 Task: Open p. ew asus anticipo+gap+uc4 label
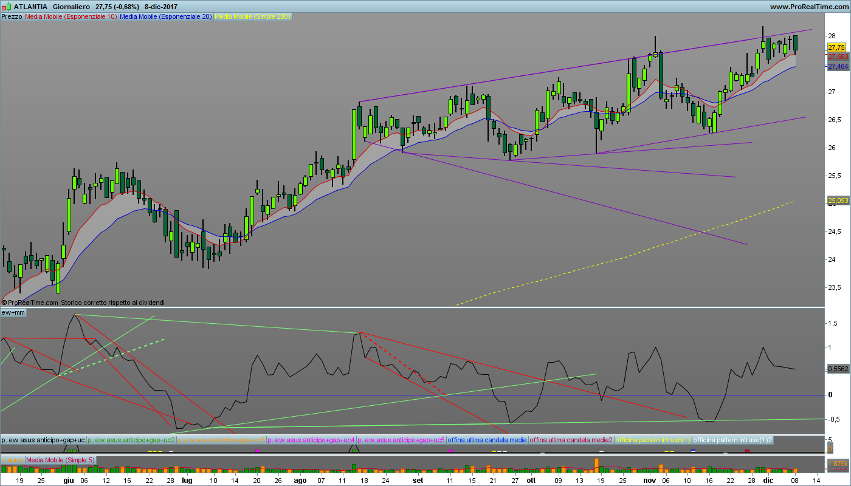coord(311,439)
